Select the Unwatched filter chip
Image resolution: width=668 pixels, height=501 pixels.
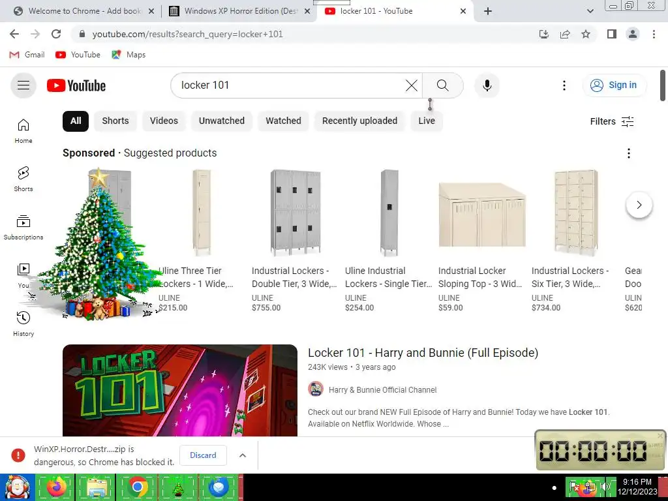(x=222, y=121)
